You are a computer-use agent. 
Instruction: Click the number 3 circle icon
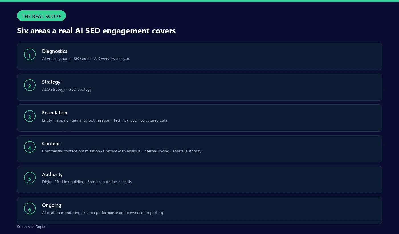[x=30, y=116]
